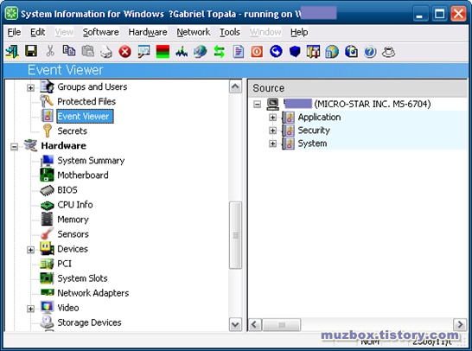Click the blue shield toolbar icon
Screen dimensions: 472x351
coord(295,52)
